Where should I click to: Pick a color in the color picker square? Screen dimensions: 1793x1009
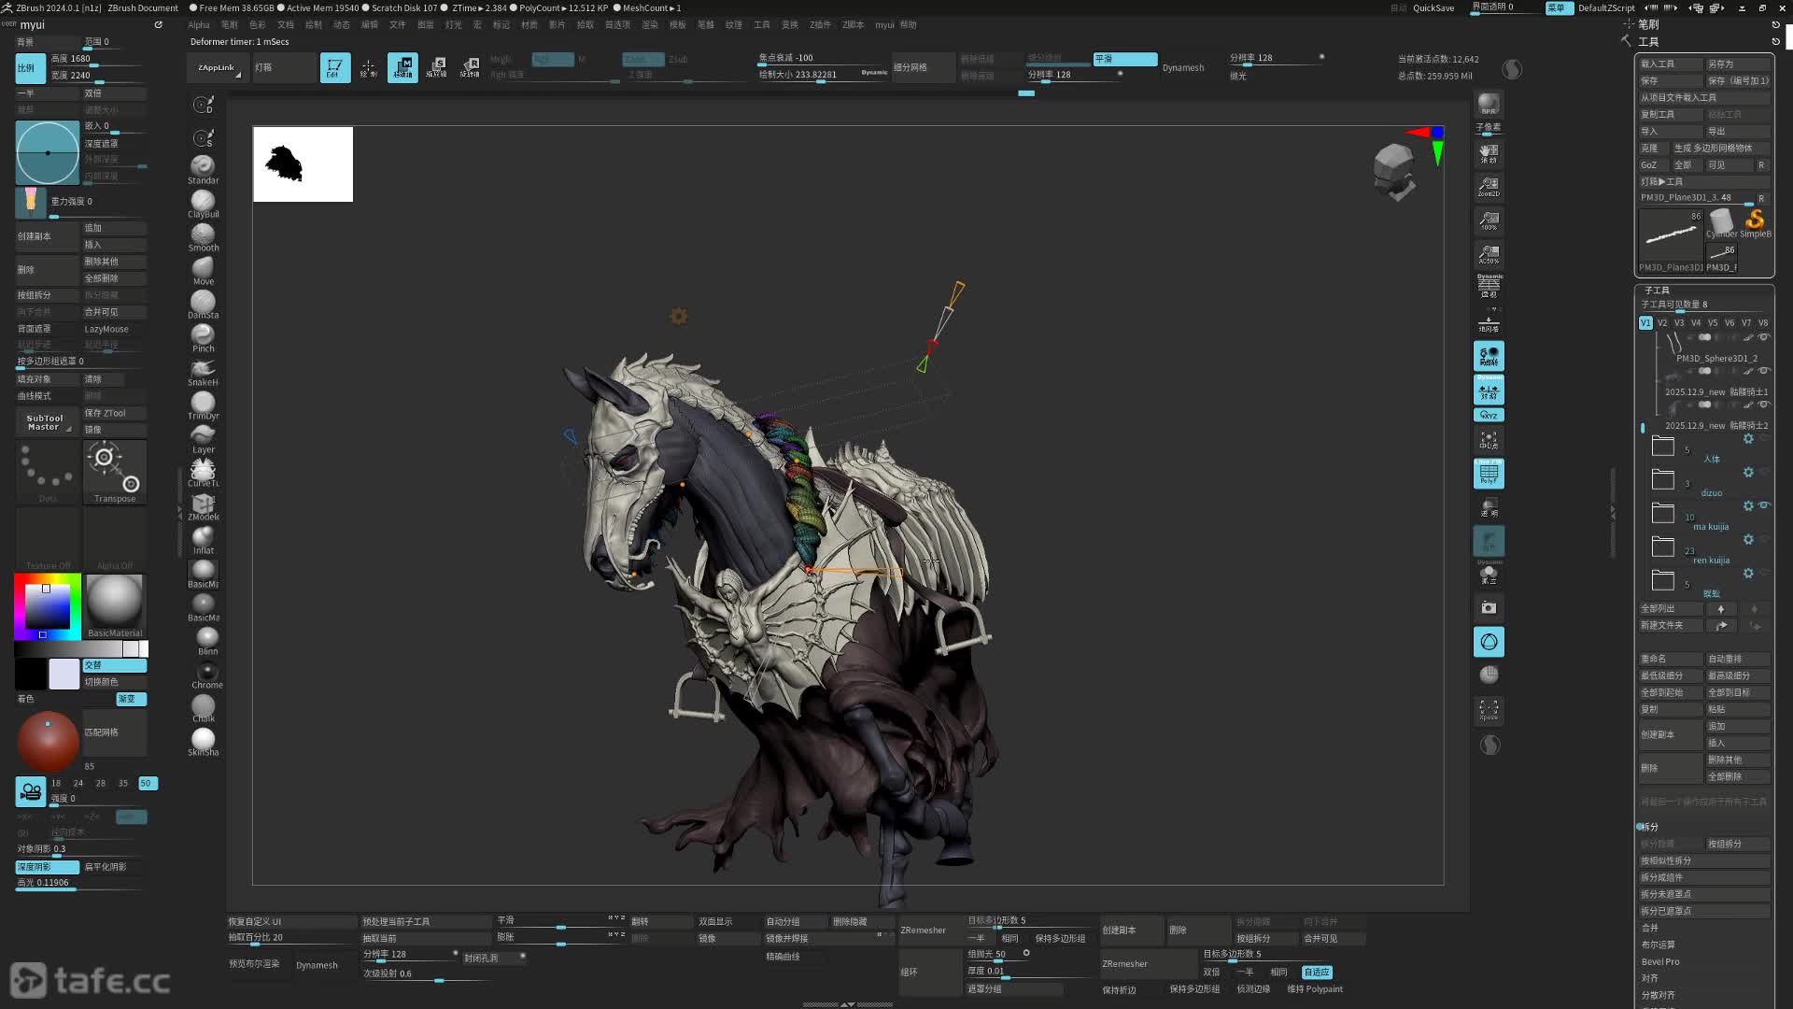click(47, 607)
